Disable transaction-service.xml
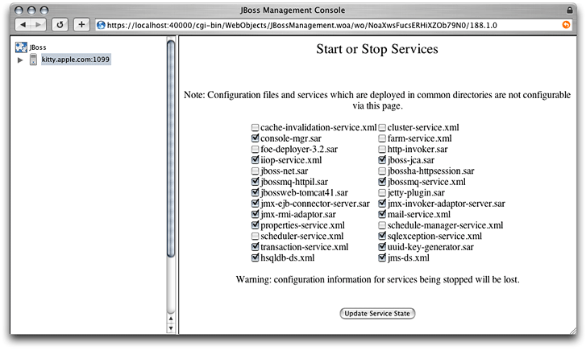Screen dimensions: 586x350 pos(255,247)
